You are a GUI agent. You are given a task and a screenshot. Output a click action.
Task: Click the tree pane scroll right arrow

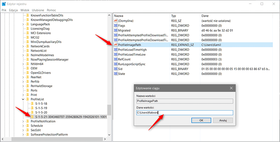(x=105, y=139)
